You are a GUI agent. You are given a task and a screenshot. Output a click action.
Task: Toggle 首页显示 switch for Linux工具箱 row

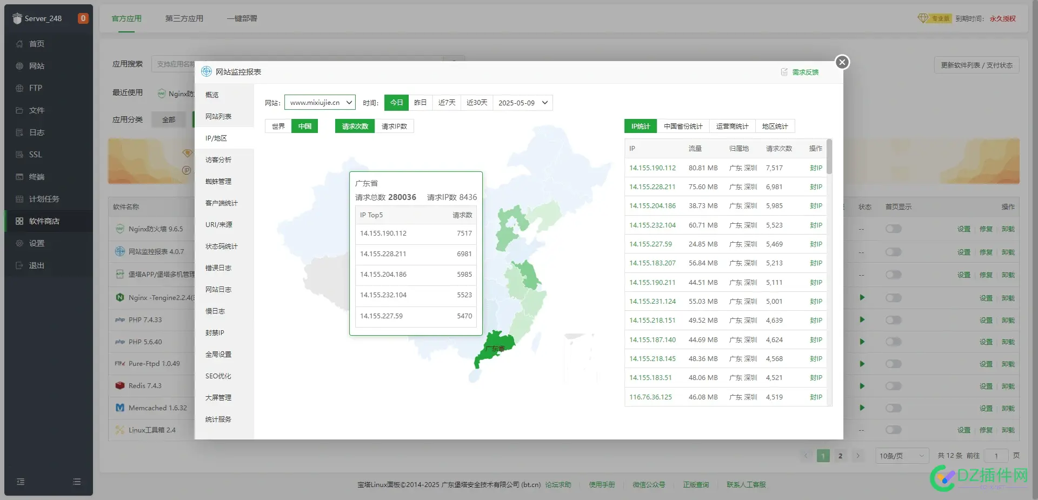894,430
